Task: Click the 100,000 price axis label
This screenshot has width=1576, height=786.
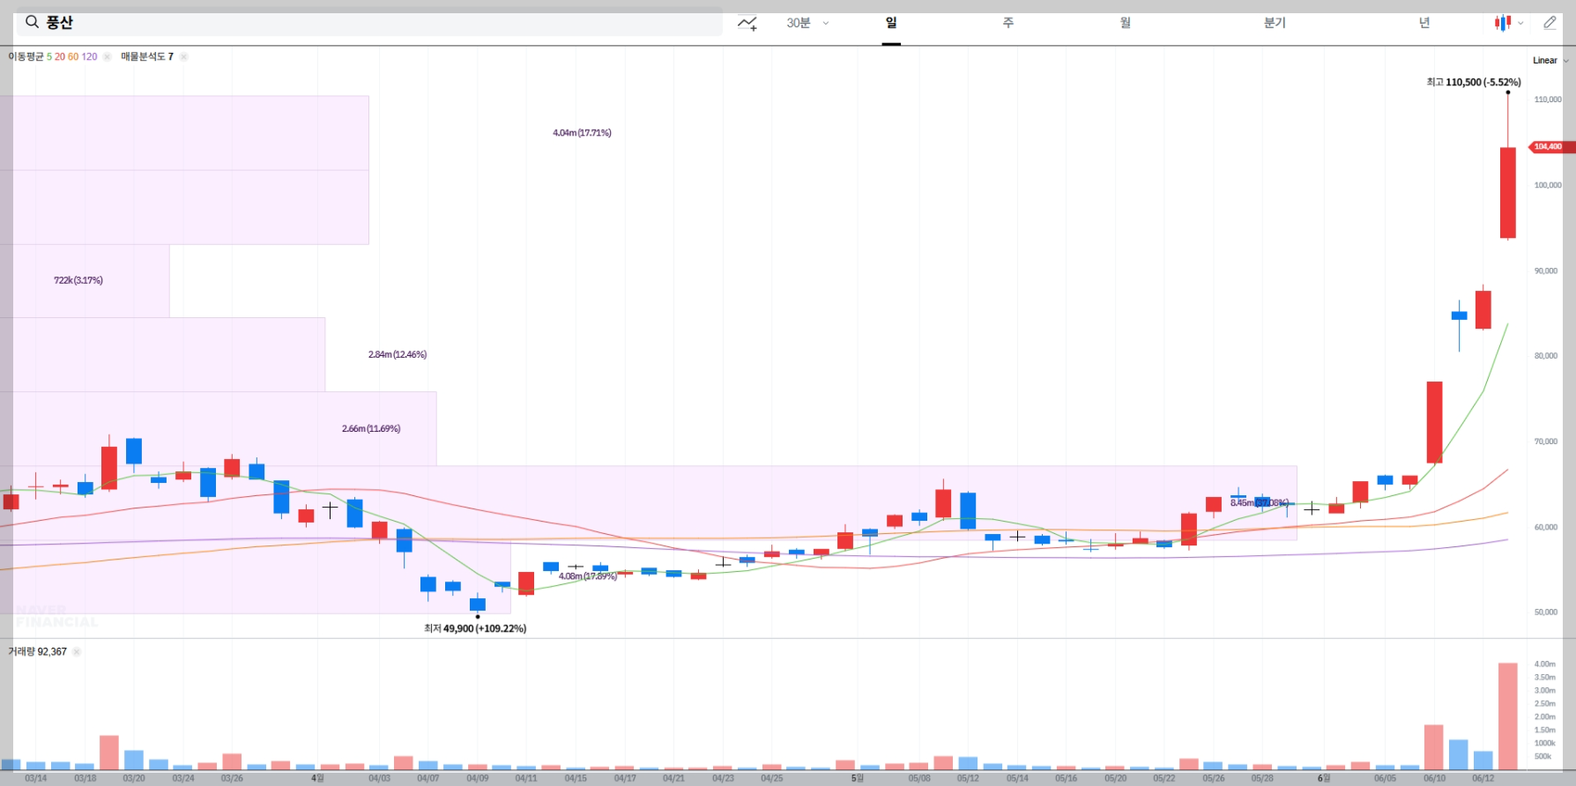Action: 1548,185
